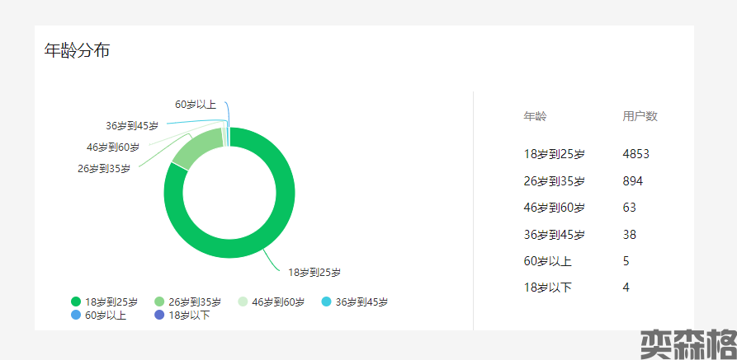The image size is (737, 360).
Task: Click the 36岁到45岁 legend color dot
Action: click(327, 302)
